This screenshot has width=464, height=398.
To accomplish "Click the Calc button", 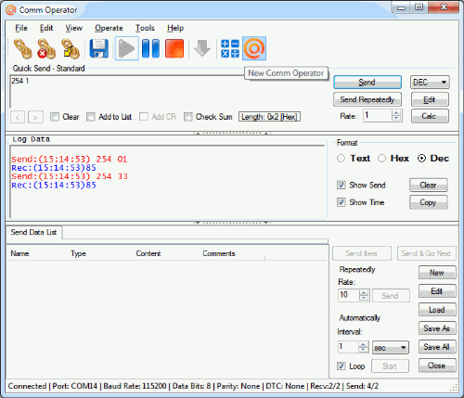I will coord(430,116).
